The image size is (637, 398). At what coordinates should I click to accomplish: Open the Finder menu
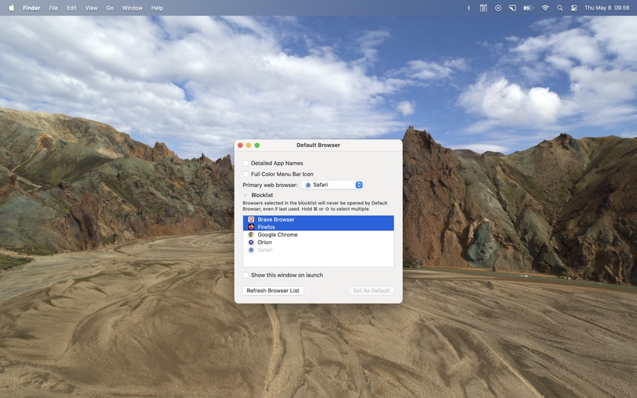32,8
